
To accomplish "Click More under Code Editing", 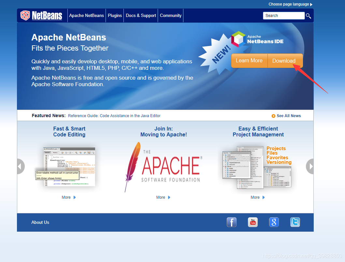I will [66, 197].
